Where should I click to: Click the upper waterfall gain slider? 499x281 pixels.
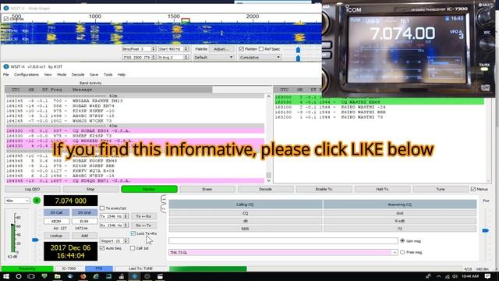[x=298, y=50]
